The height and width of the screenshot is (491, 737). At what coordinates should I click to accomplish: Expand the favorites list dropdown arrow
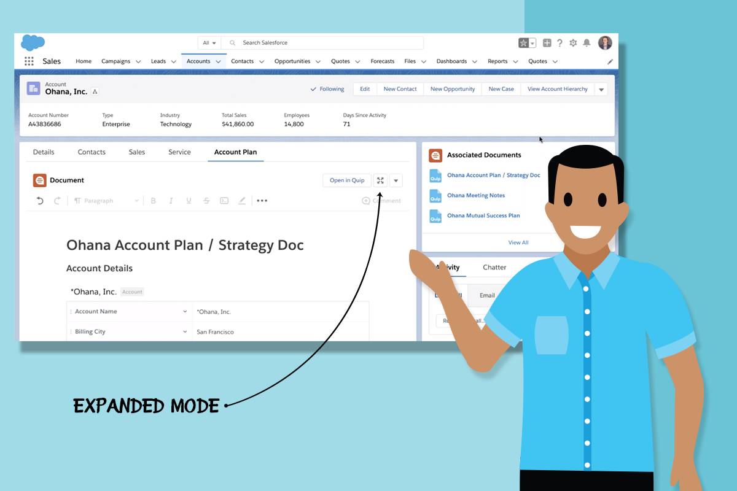tap(532, 43)
